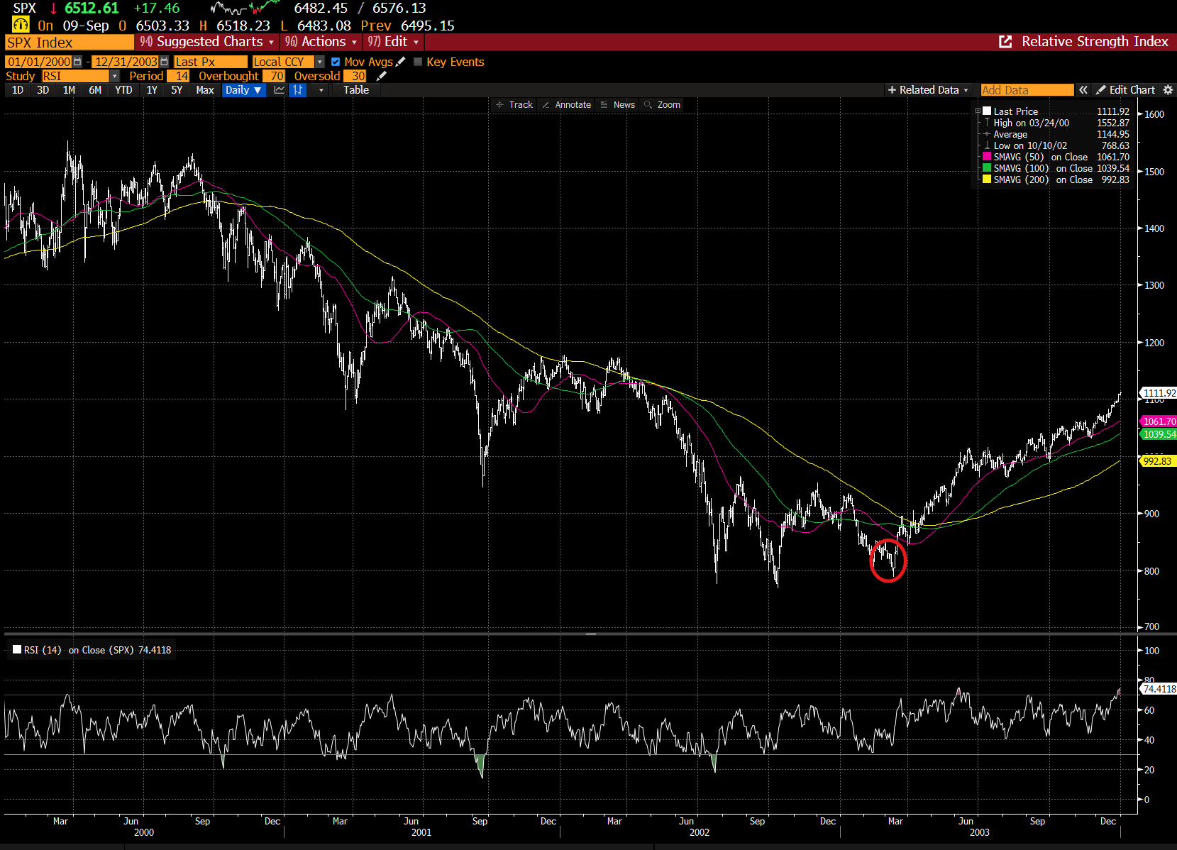Collapse panel using double-chevron icon

[x=1083, y=90]
